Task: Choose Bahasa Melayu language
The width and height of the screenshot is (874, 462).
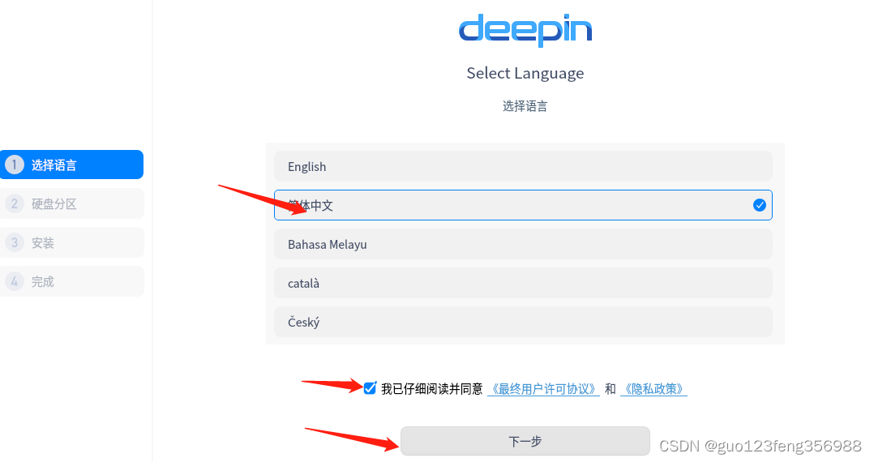Action: click(523, 244)
